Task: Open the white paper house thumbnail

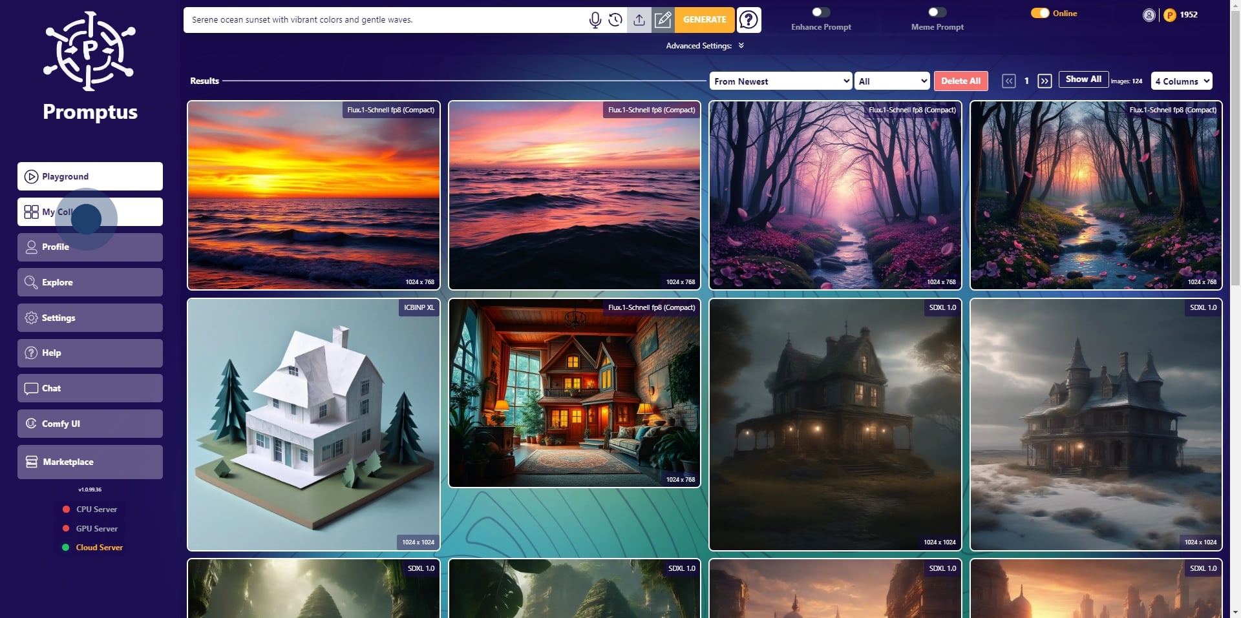Action: (x=313, y=424)
